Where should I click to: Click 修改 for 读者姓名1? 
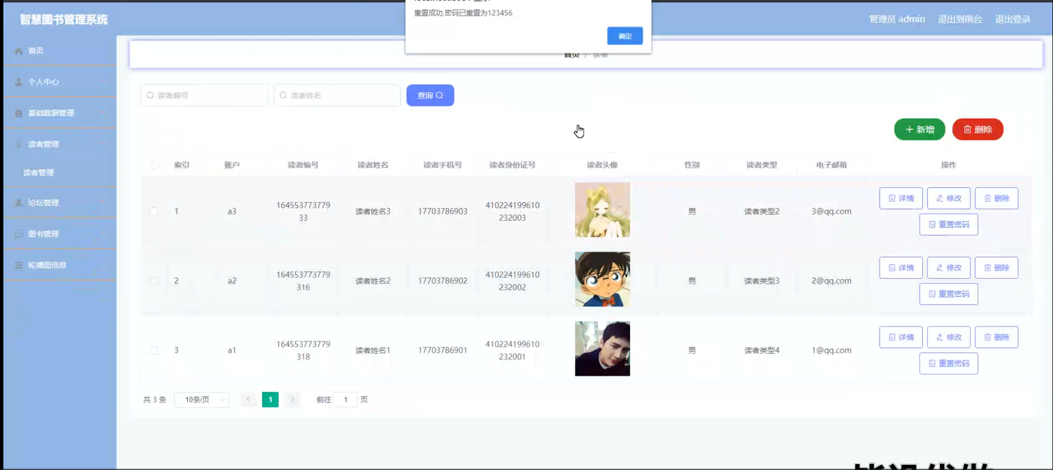pyautogui.click(x=949, y=337)
